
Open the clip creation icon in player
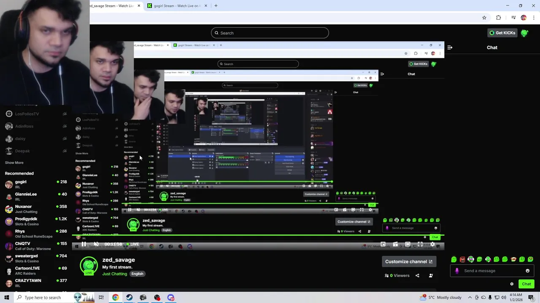[395, 244]
